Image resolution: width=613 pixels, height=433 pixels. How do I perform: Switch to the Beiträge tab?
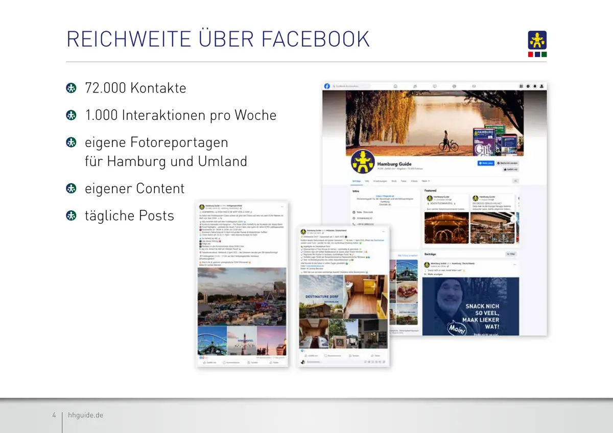pos(356,181)
